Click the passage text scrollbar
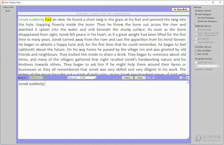The image size is (224, 145). tap(188, 45)
